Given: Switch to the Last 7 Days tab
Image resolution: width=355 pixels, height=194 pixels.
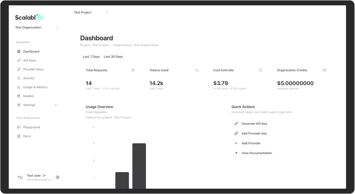Looking at the screenshot, I should pyautogui.click(x=91, y=57).
